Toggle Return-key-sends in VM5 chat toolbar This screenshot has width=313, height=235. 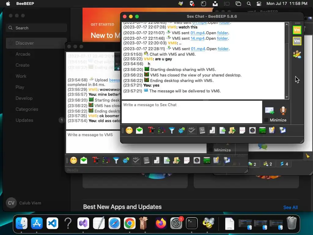(156, 160)
